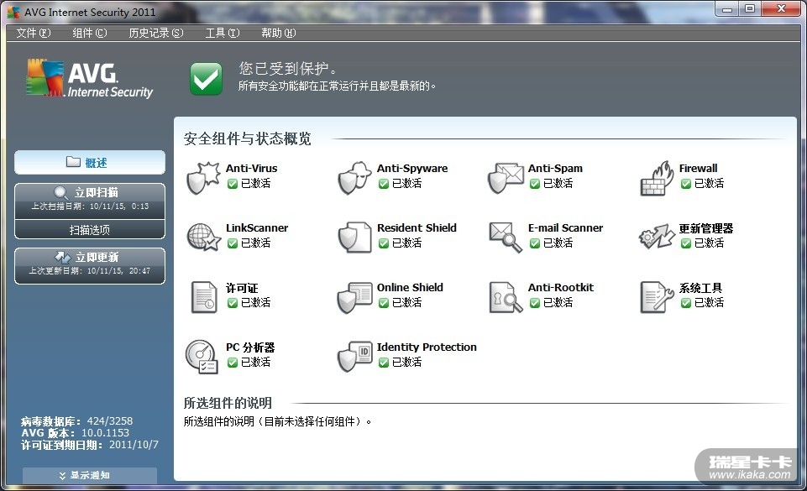
Task: Open the 工具(T) menu
Action: pyautogui.click(x=223, y=33)
